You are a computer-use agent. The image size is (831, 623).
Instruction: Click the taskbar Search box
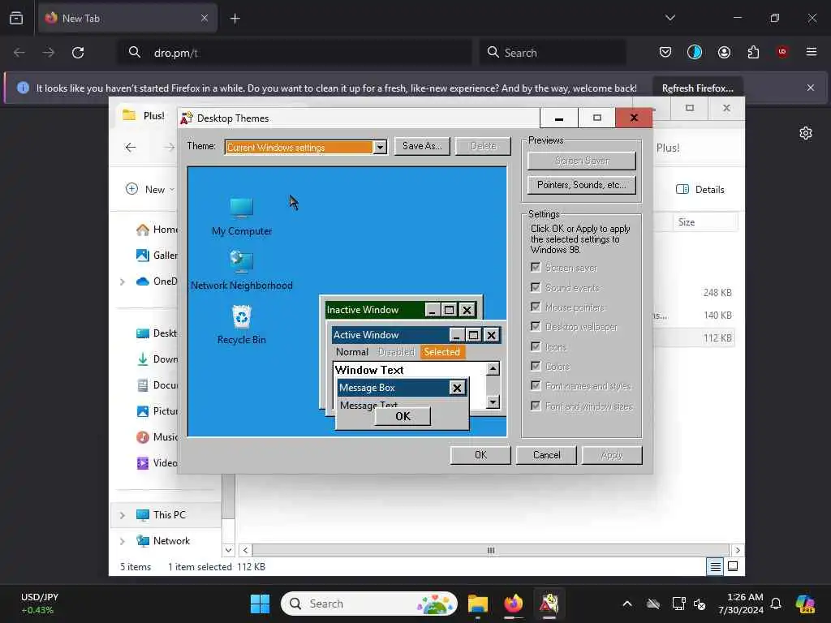(x=369, y=604)
